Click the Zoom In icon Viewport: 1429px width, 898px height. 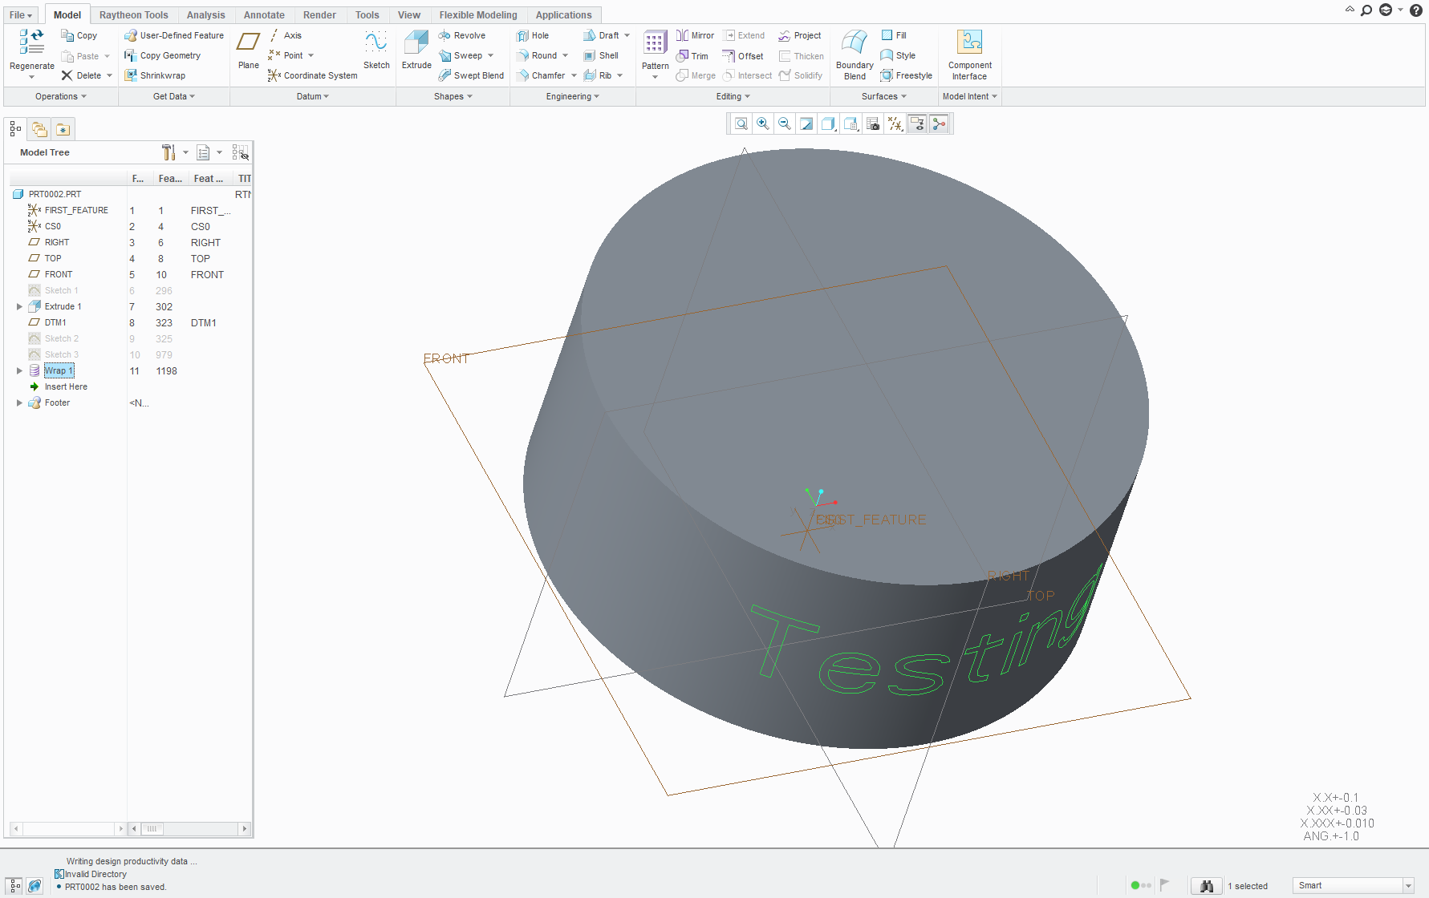click(762, 123)
